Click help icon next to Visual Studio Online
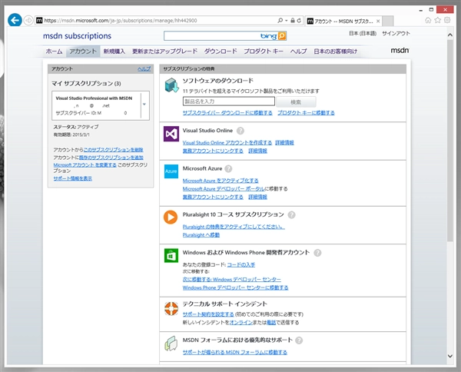The height and width of the screenshot is (372, 461). pos(240,131)
